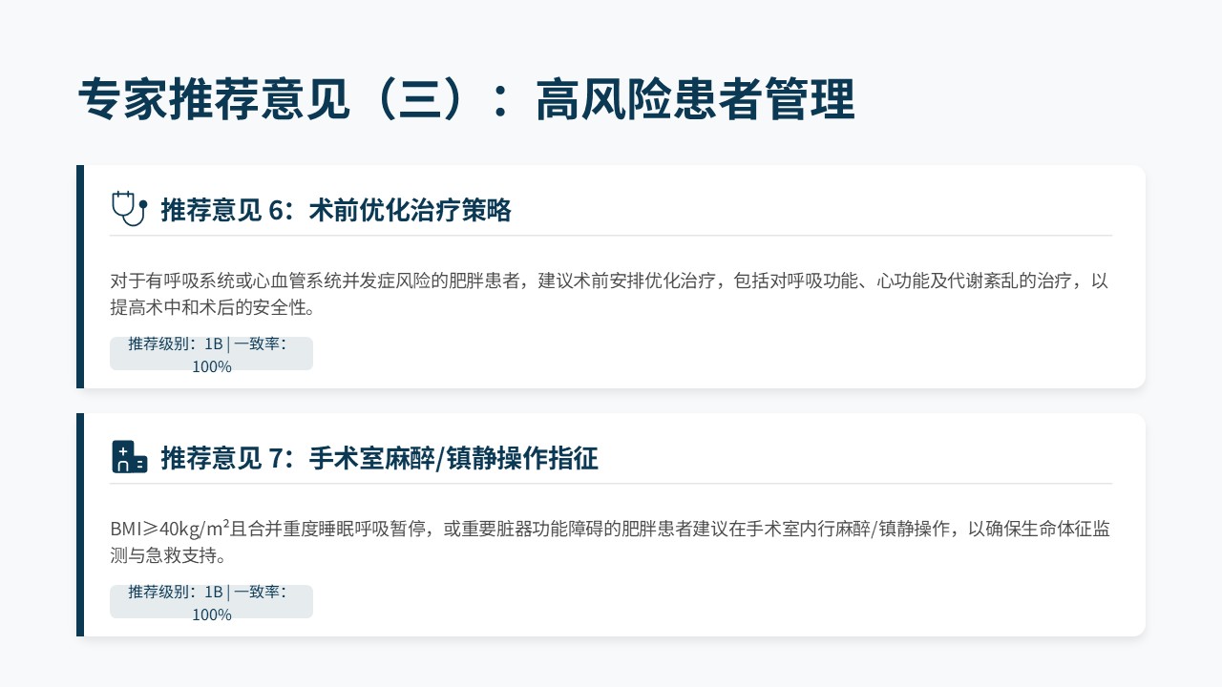Click the 推荐级别 1B badge under recommendation 6

point(211,354)
